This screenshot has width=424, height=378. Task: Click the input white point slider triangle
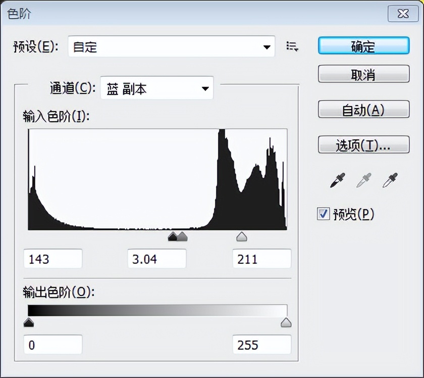[x=242, y=237]
